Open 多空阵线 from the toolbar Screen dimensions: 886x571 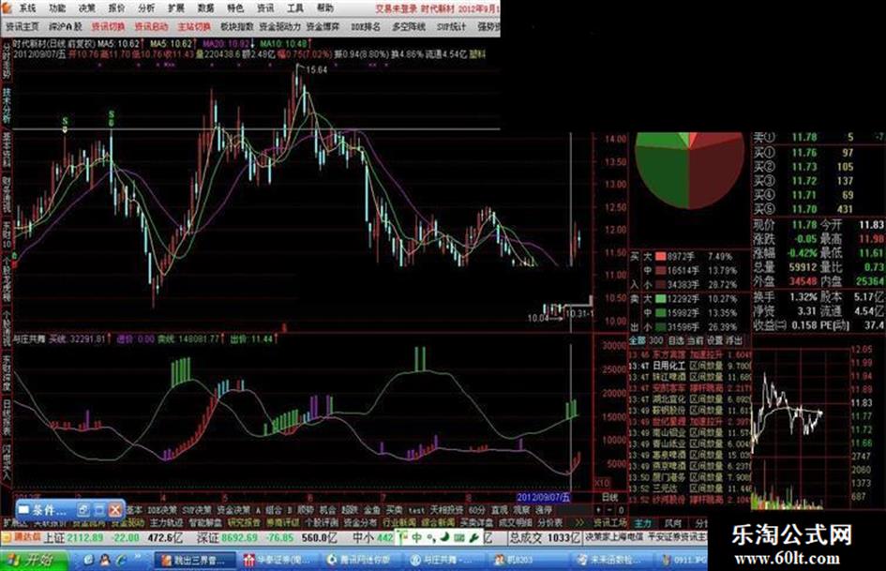(x=409, y=26)
